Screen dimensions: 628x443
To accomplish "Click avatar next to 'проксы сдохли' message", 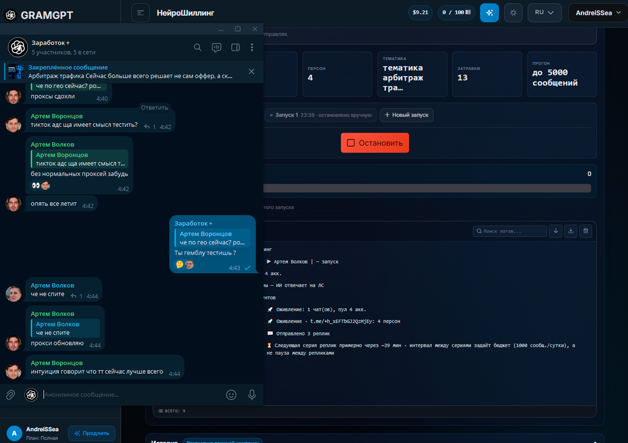I will (x=13, y=96).
